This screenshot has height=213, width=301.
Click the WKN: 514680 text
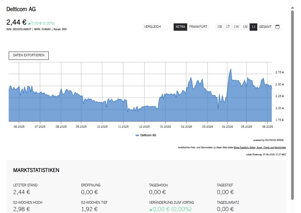pyautogui.click(x=42, y=29)
